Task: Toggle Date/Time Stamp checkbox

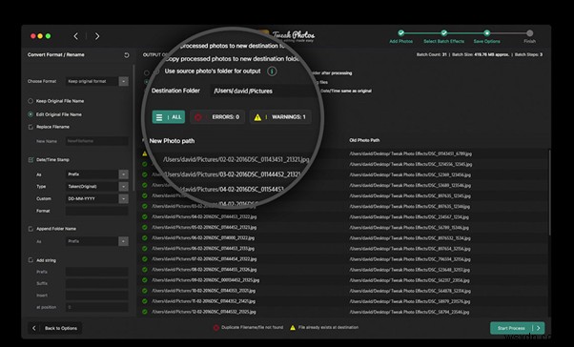Action: [x=31, y=160]
